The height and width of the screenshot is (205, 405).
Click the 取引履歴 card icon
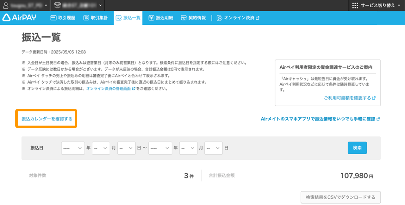[x=53, y=18]
